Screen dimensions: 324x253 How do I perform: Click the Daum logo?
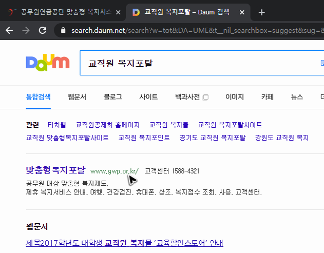coord(48,63)
